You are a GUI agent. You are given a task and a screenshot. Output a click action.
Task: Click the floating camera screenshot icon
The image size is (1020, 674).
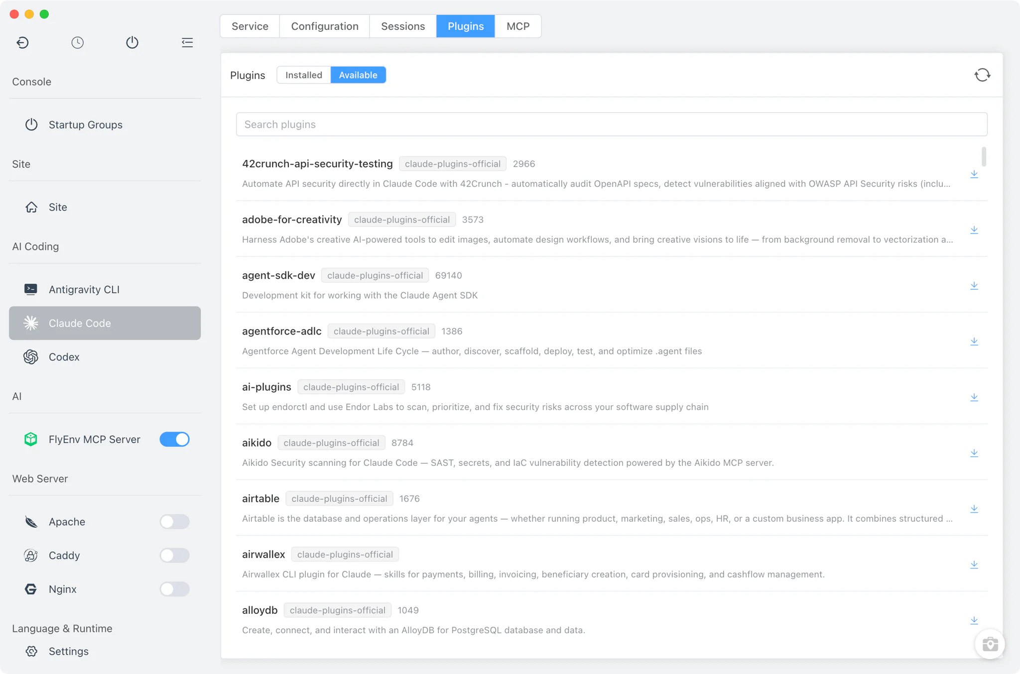(990, 644)
